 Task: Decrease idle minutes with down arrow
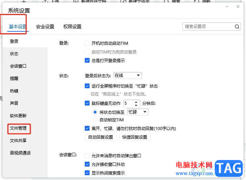pos(136,105)
